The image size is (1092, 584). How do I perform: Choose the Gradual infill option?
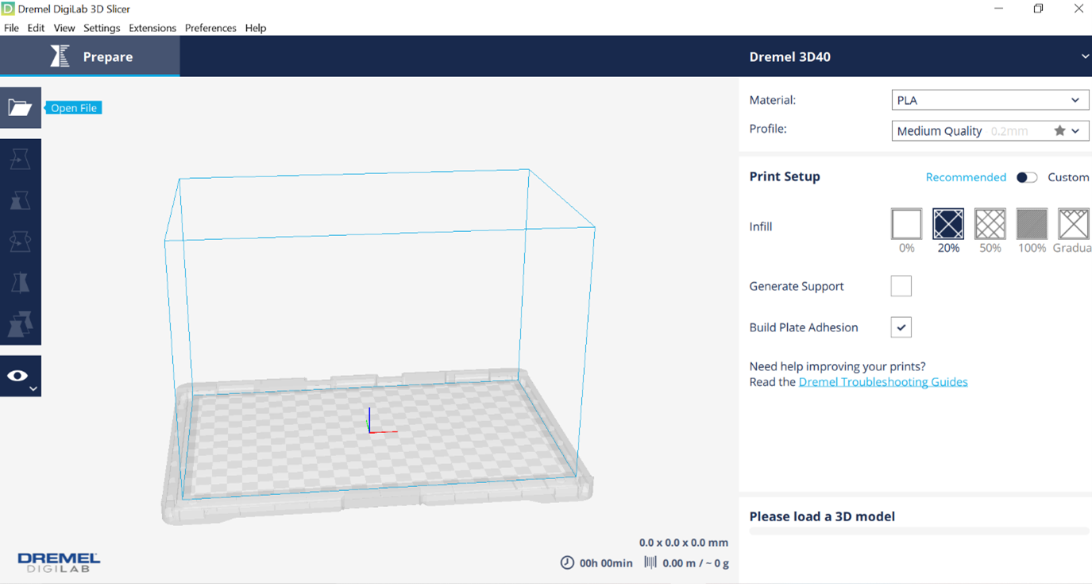[1074, 224]
